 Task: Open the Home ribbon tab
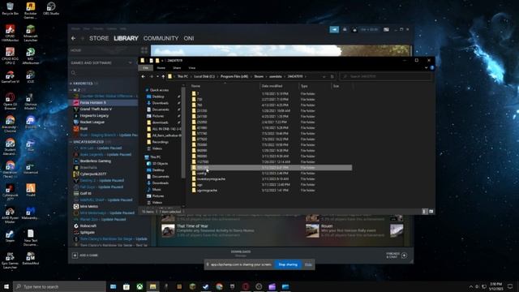(x=161, y=68)
